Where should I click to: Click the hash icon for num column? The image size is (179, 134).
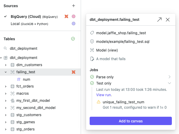[19, 79]
